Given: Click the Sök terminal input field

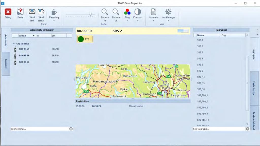Looking at the screenshot, I should pyautogui.click(x=40, y=129).
